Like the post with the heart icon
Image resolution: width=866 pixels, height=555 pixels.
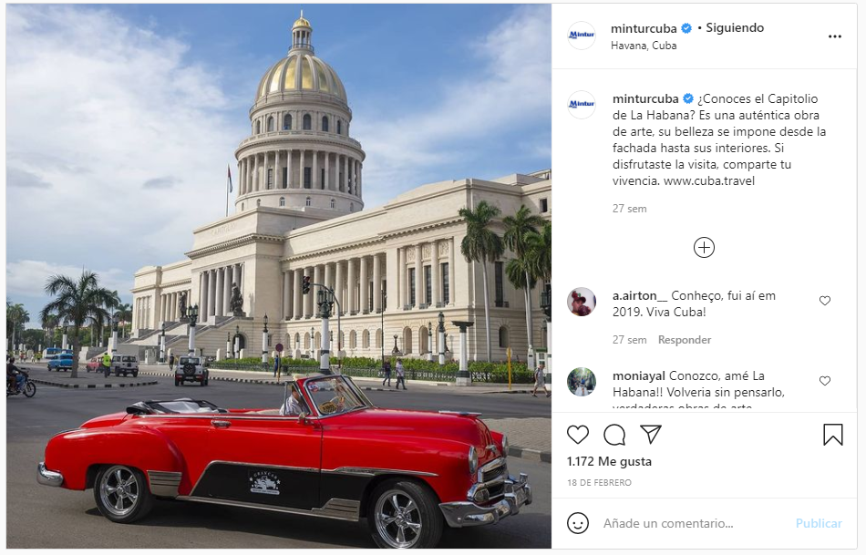(578, 435)
